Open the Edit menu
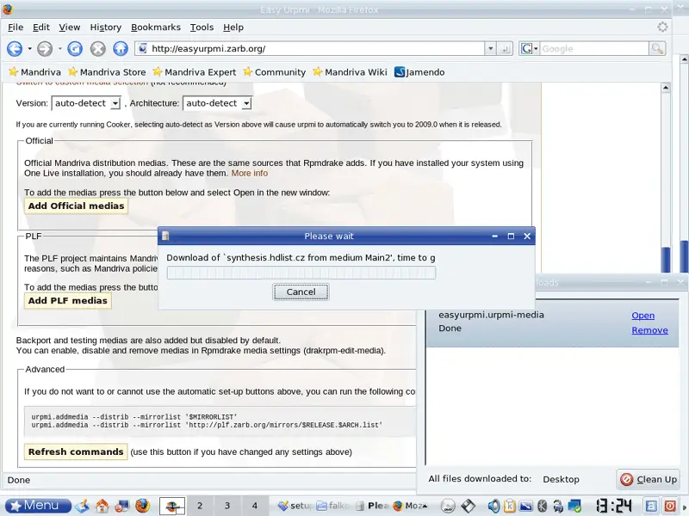Viewport: 689px width, 516px height. click(x=41, y=28)
